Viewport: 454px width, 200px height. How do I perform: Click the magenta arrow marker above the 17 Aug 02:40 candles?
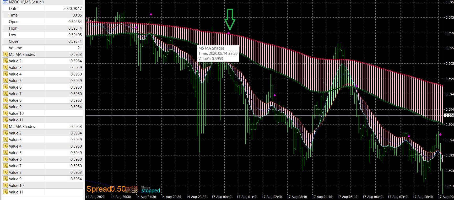pos(275,95)
